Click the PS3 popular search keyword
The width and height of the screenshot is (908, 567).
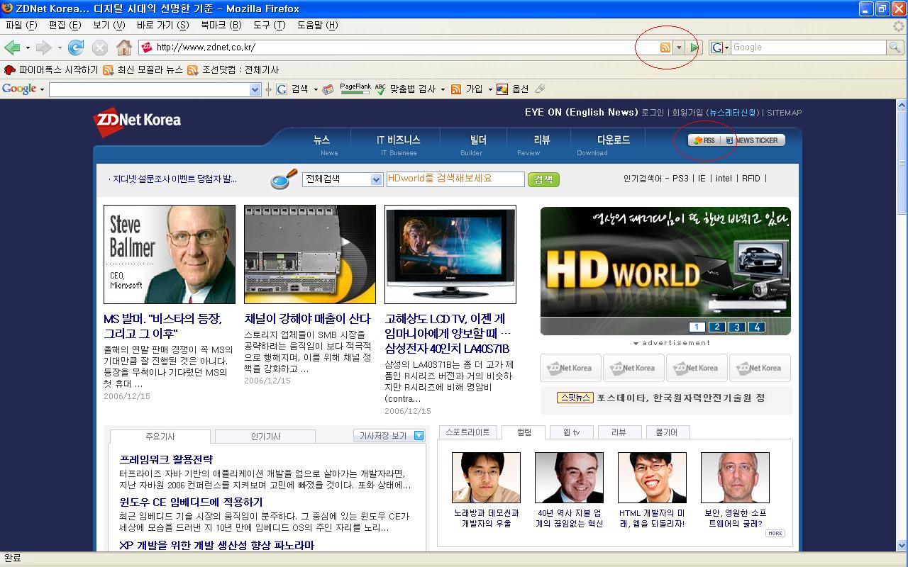click(x=680, y=179)
